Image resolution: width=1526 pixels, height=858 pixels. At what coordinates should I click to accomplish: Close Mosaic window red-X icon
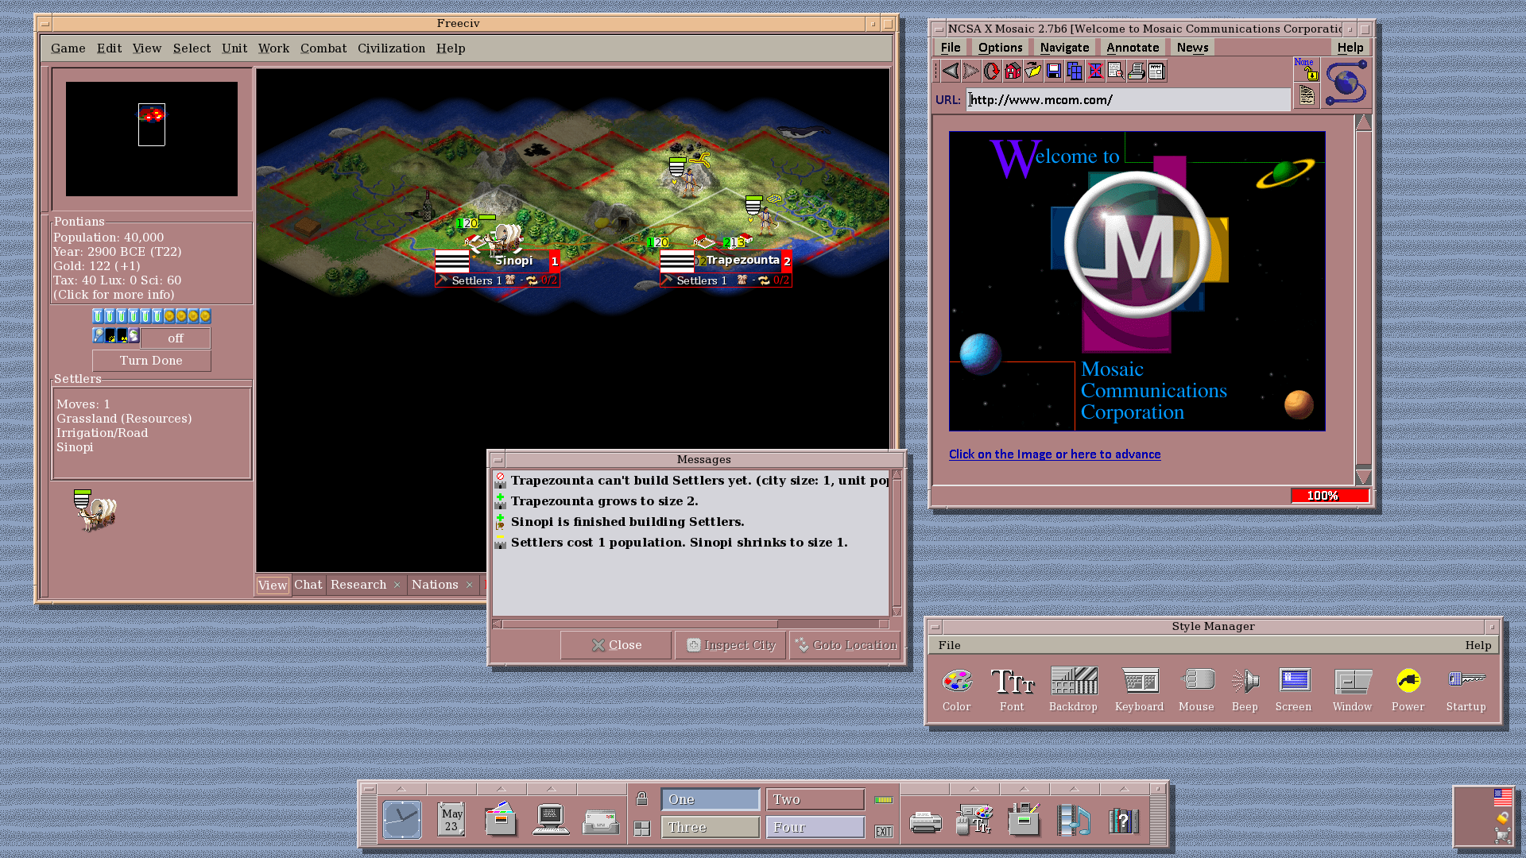tap(1095, 71)
